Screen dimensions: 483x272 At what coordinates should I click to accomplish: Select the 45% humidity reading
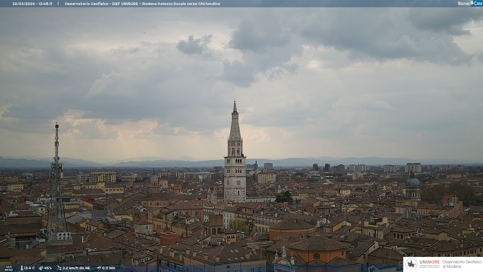[48, 268]
